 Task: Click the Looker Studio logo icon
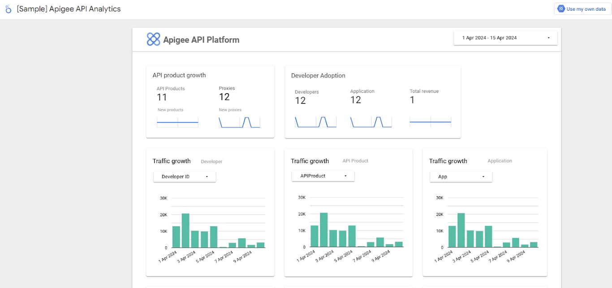(x=8, y=9)
